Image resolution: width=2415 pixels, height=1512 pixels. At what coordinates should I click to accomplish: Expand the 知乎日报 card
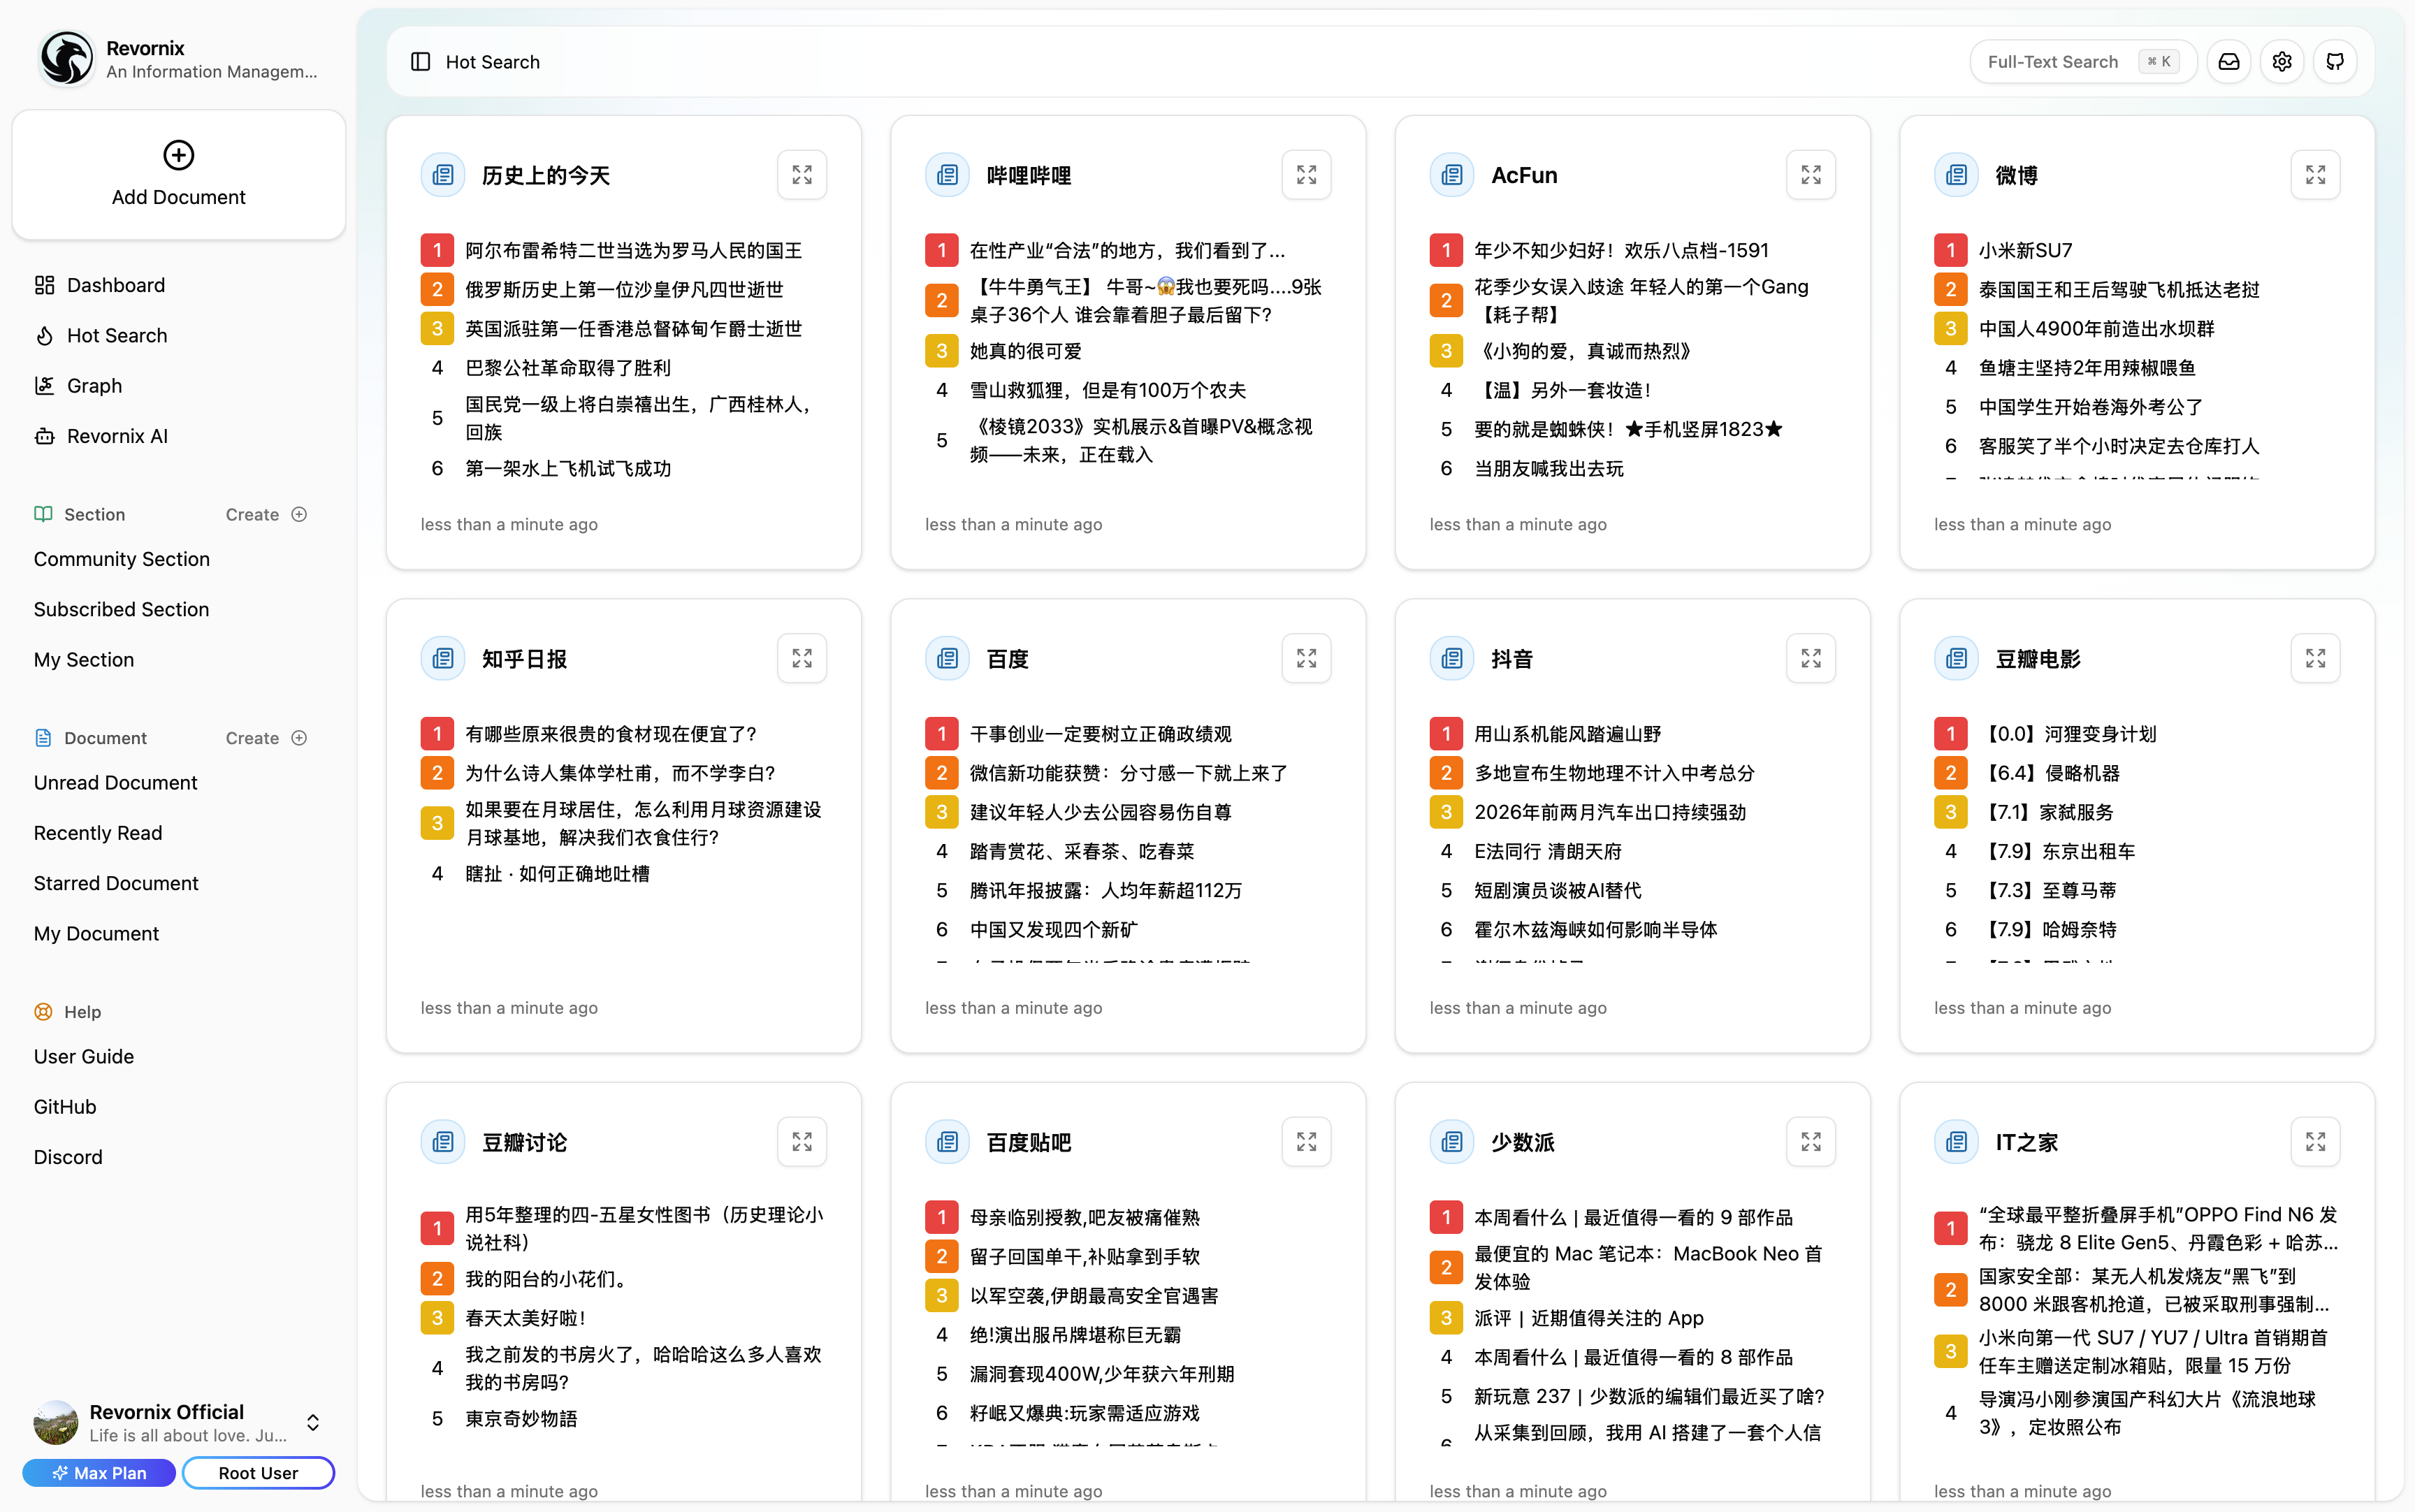point(802,658)
